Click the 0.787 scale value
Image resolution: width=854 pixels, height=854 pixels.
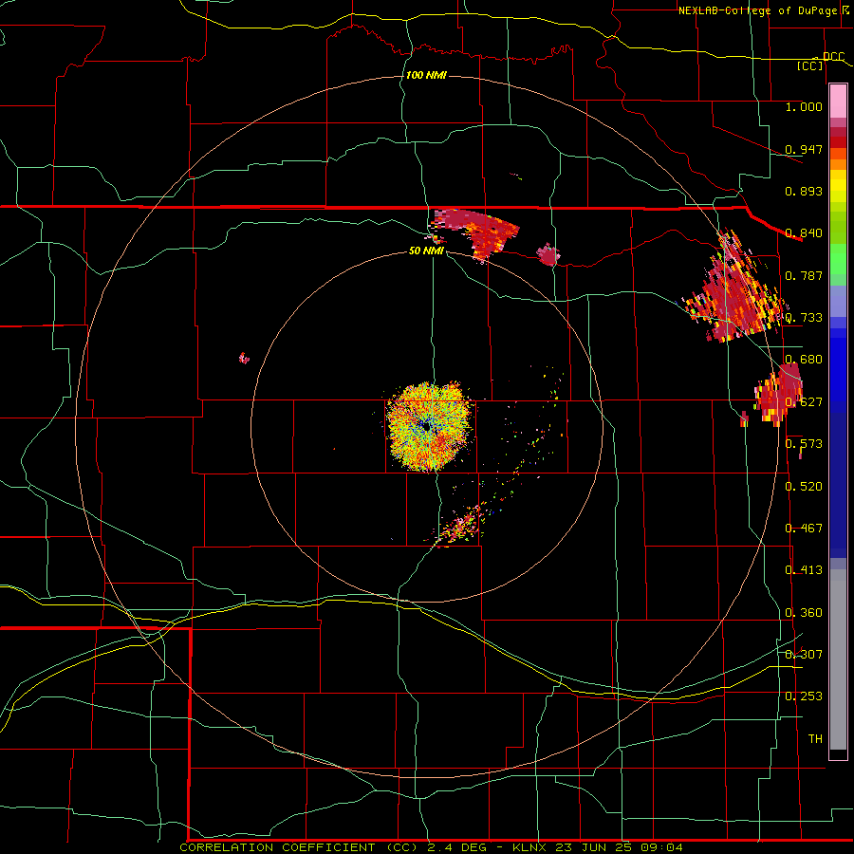[x=804, y=275]
